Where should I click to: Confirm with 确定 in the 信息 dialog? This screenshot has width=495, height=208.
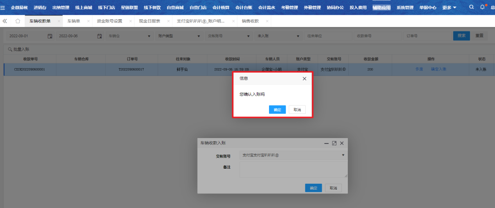pos(277,110)
